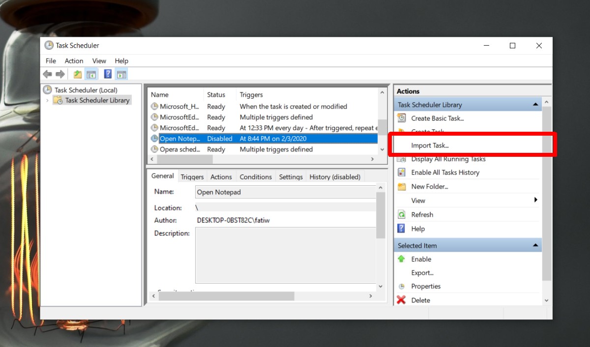
Task: Click the Help question mark toolbar icon
Action: [107, 74]
